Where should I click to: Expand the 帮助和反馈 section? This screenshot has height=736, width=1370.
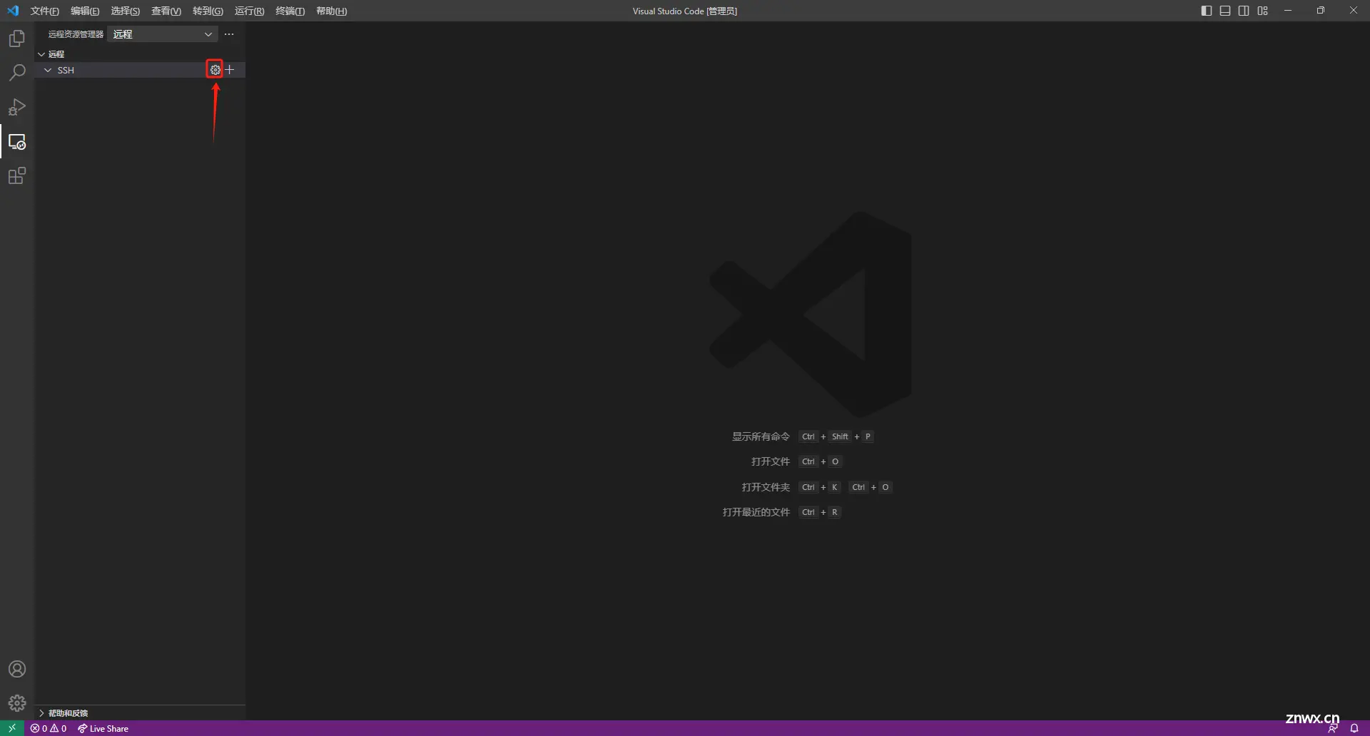140,712
